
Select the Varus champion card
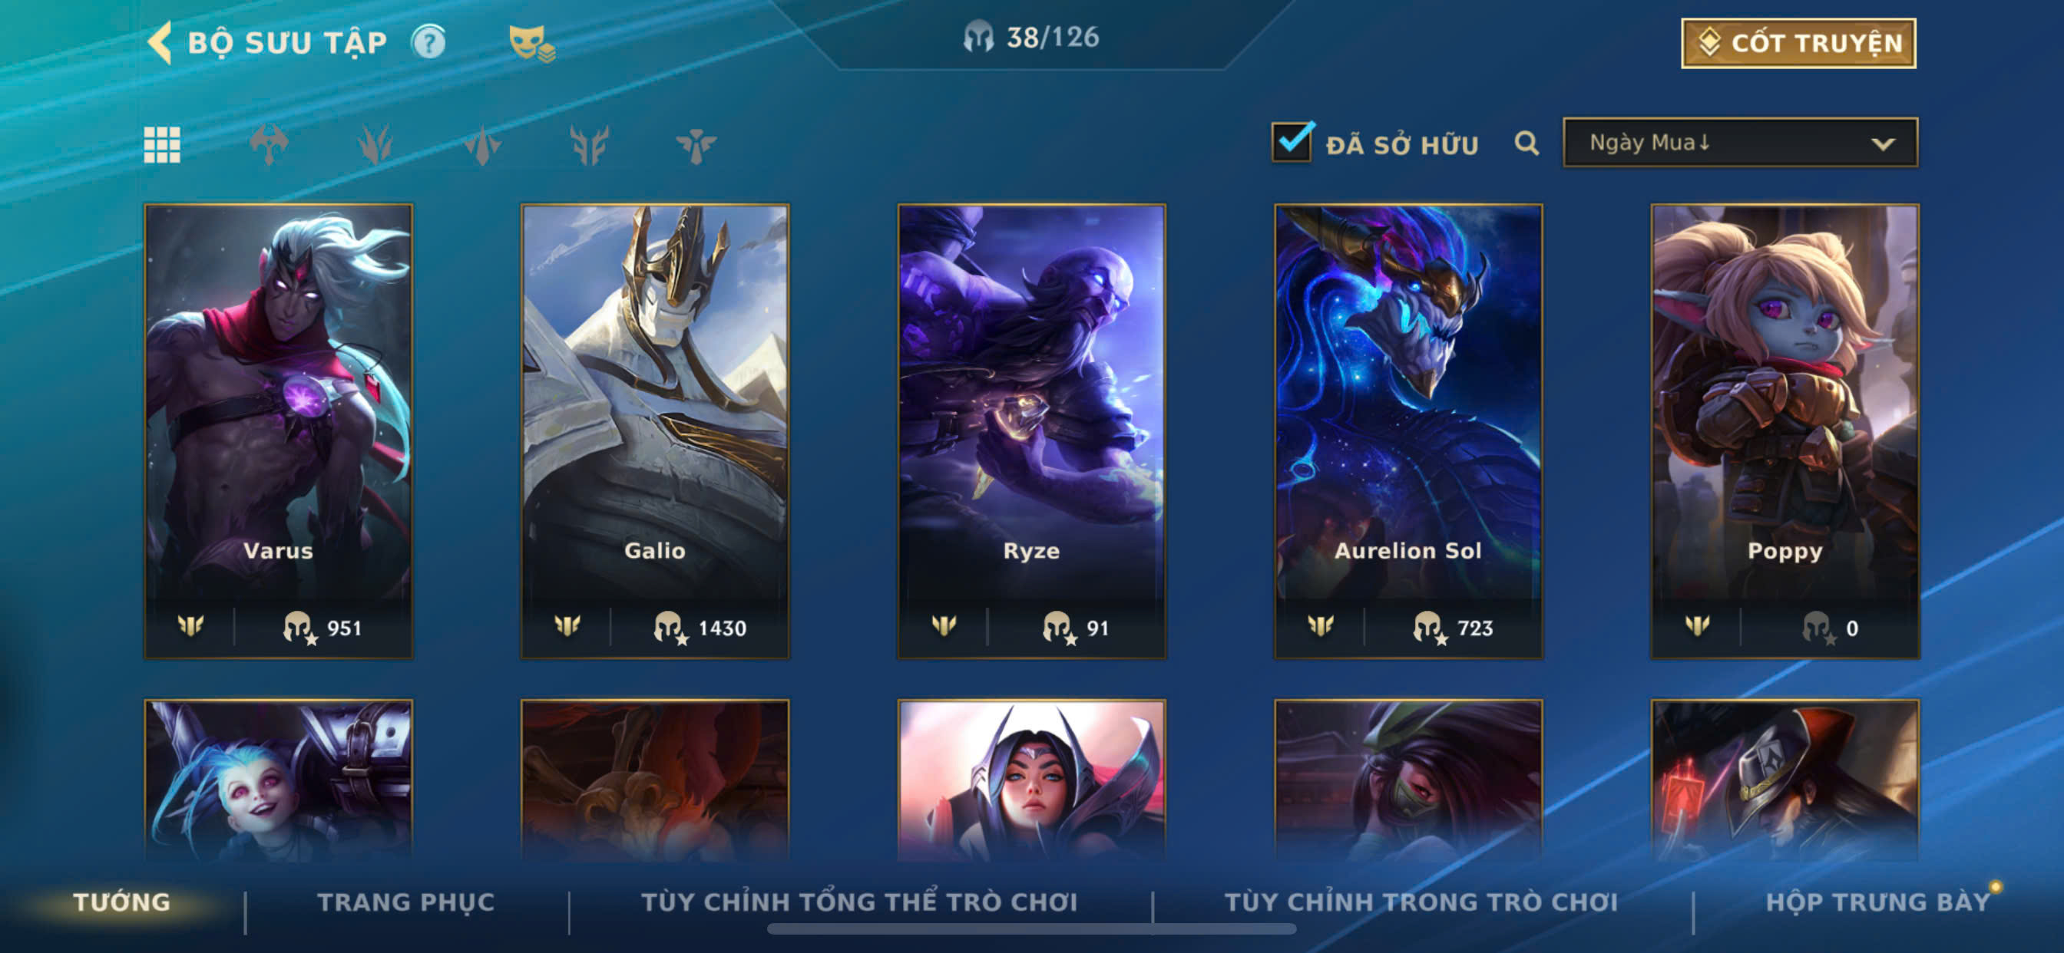(x=278, y=431)
